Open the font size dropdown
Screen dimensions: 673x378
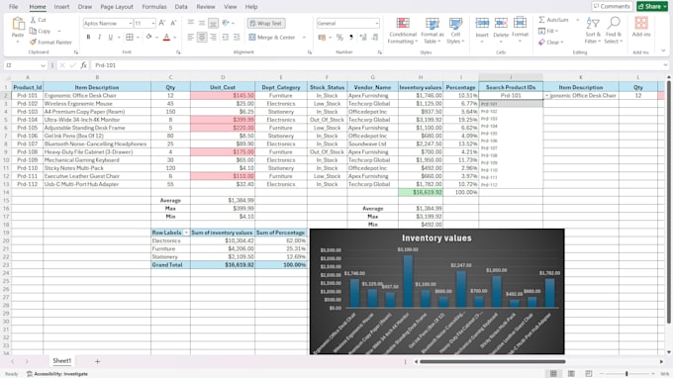(x=152, y=23)
